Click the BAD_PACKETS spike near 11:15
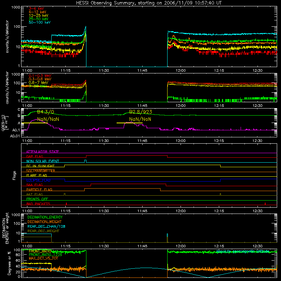Image resolution: width=281 pixels, height=281 pixels. point(66,204)
